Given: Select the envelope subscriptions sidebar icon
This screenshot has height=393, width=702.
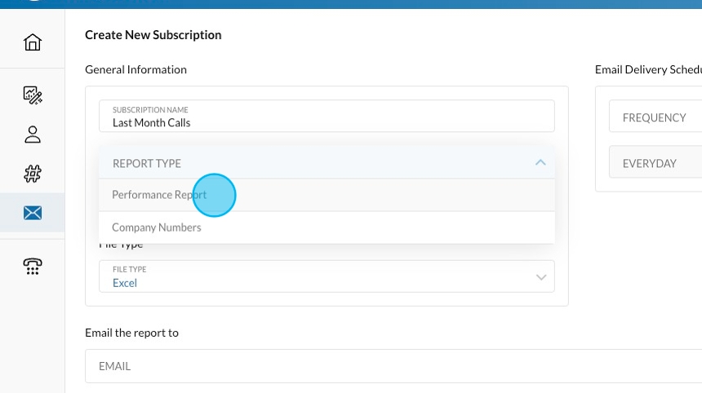Looking at the screenshot, I should click(x=33, y=213).
